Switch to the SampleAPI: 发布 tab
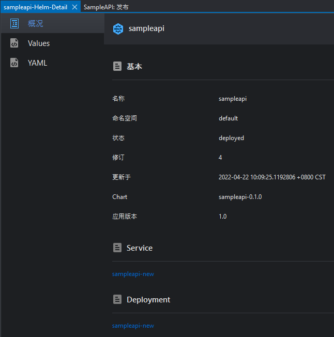The height and width of the screenshot is (337, 334). (x=106, y=7)
